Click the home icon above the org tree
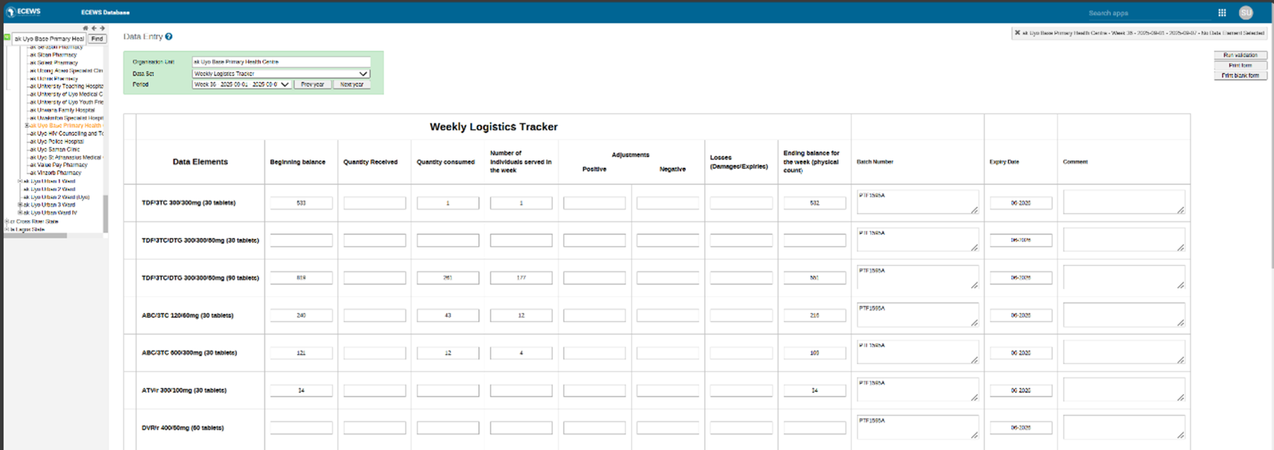Viewport: 1274px width, 450px height. coord(85,28)
